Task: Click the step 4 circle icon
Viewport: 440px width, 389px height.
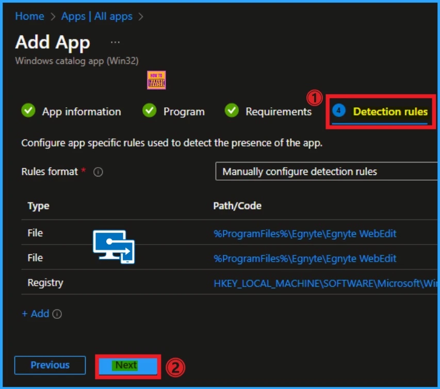Action: click(339, 110)
